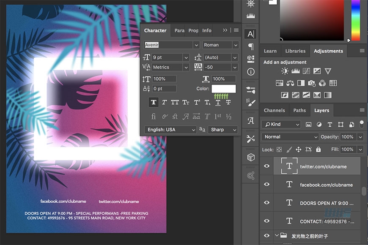Toggle Underline text style
This screenshot has height=245, width=368.
click(x=218, y=102)
